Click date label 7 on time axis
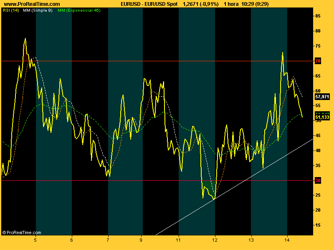Screen dimensions: 334x250 click(x=108, y=240)
